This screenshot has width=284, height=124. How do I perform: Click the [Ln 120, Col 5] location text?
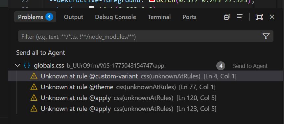click(x=197, y=98)
